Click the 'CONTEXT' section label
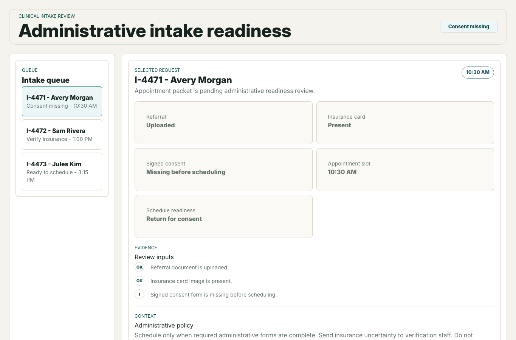516x340 pixels. pyautogui.click(x=146, y=316)
